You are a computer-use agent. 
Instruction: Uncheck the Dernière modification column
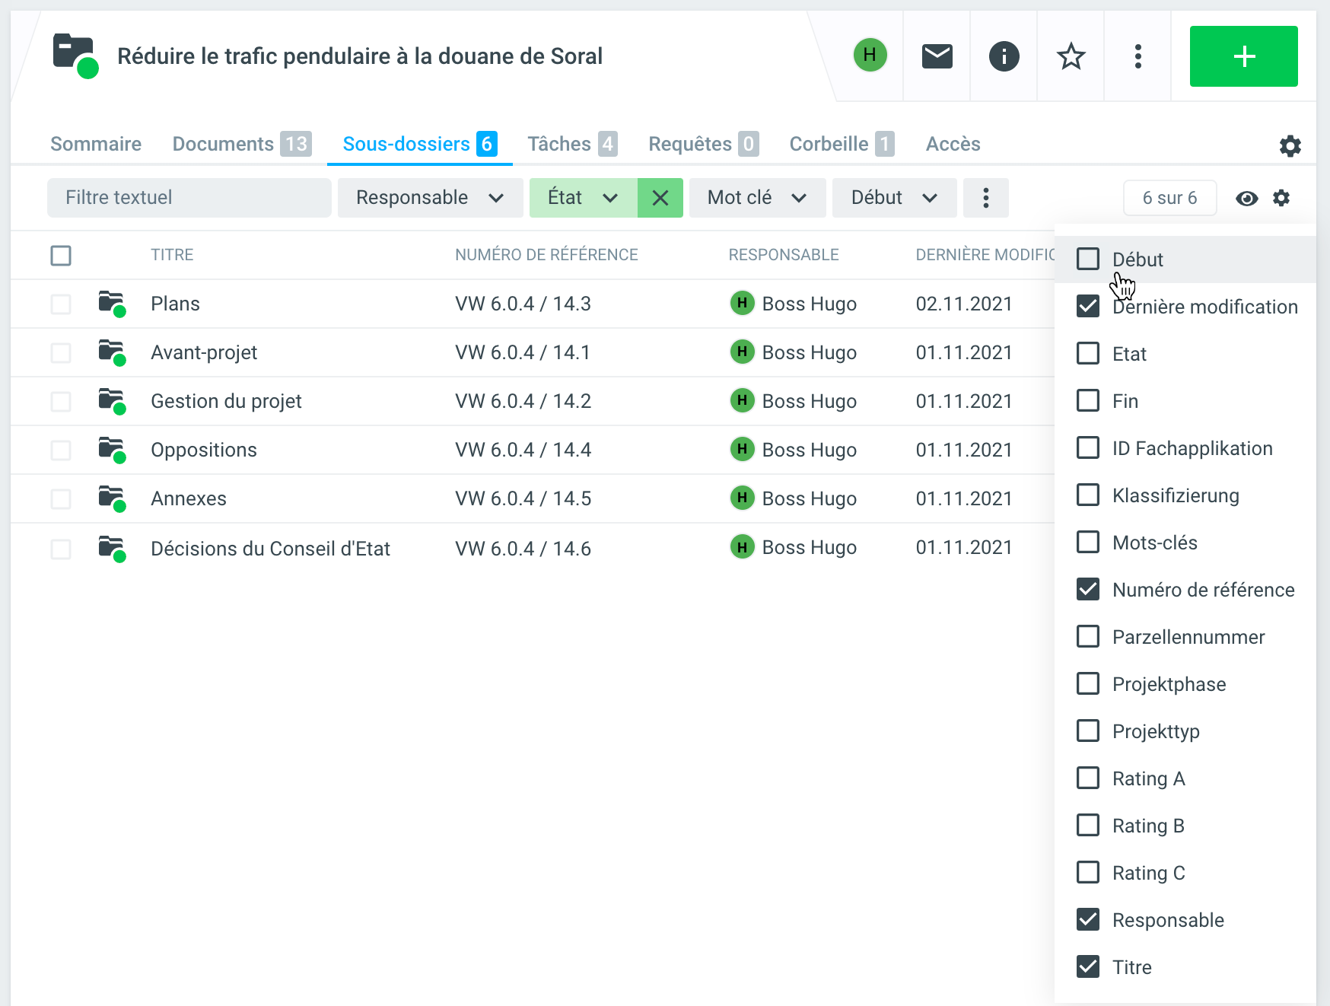coord(1088,307)
